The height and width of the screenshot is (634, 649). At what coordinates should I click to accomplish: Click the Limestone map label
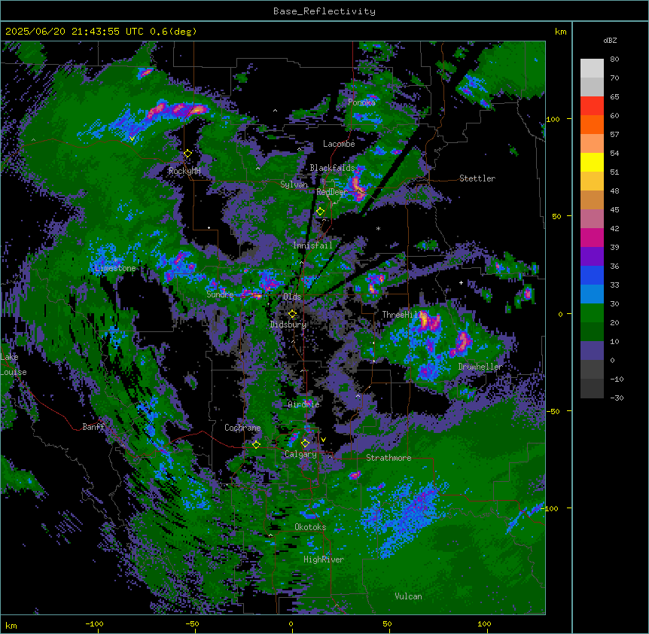[115, 268]
